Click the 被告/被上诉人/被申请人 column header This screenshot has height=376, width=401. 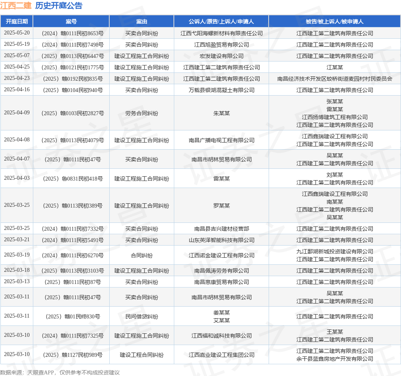pos(334,22)
